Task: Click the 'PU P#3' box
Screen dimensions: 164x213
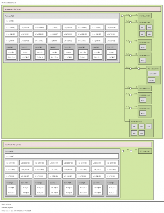Action: click(x=54, y=52)
